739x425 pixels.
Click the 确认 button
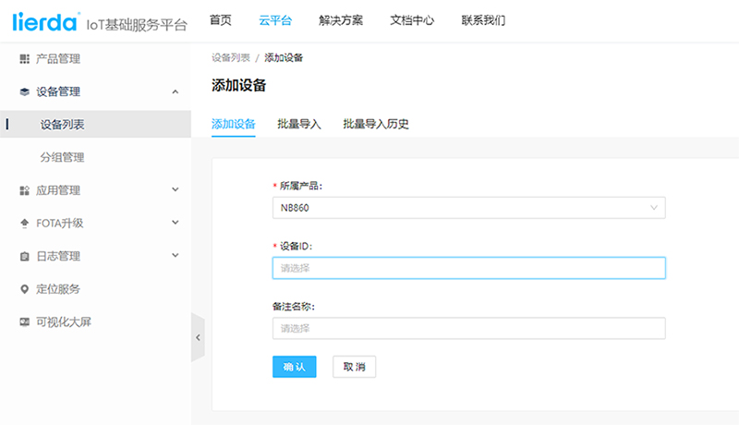tap(294, 367)
